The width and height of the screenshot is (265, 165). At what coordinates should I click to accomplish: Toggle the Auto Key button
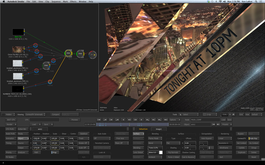click(x=254, y=139)
